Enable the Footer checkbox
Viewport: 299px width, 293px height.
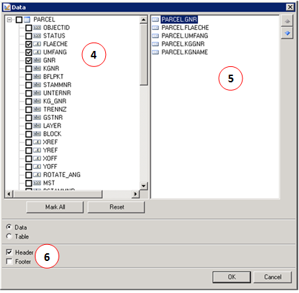[9, 262]
